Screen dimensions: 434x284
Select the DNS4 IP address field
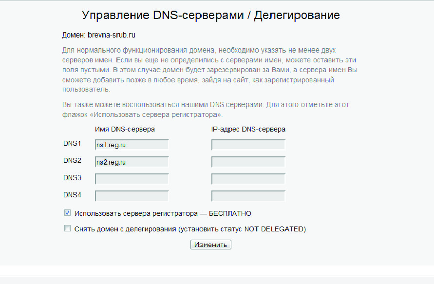pyautogui.click(x=248, y=196)
